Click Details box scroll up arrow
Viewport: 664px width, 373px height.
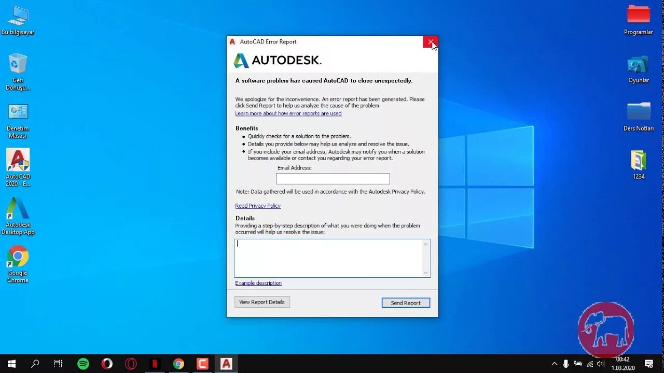click(426, 243)
